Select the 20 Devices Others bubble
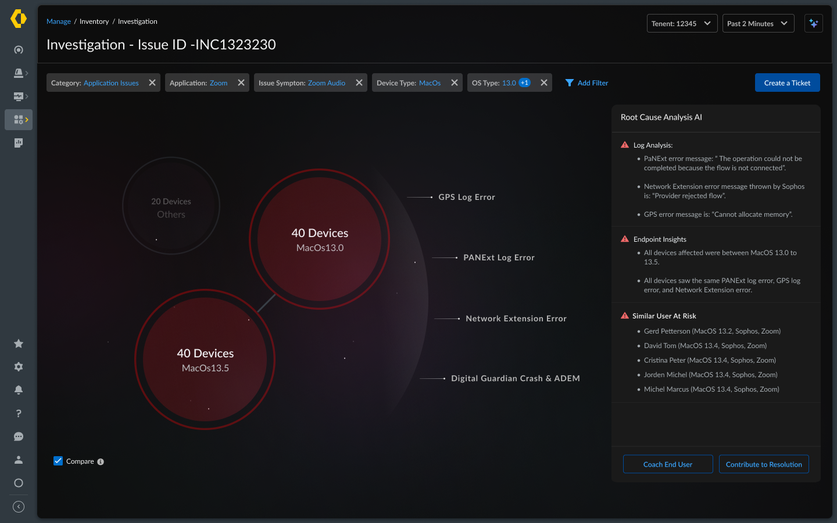 pos(171,206)
